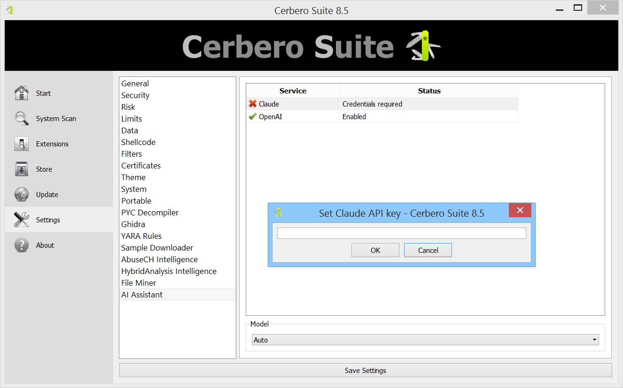Click the Save Settings button

coord(366,370)
